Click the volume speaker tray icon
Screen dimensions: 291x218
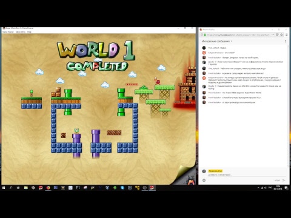tap(266, 188)
